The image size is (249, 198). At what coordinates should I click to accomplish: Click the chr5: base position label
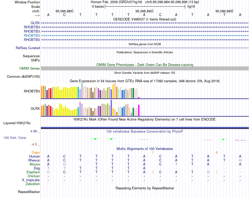pyautogui.click(x=36, y=11)
